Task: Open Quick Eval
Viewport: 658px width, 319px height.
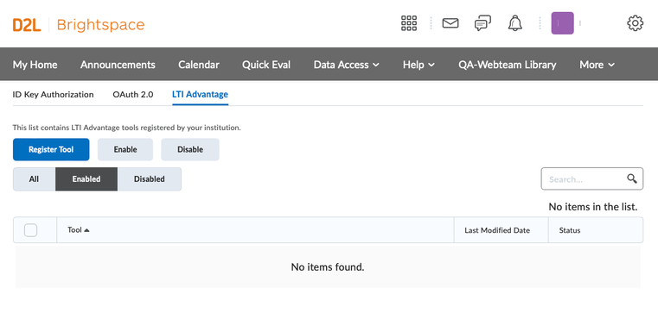Action: point(266,65)
